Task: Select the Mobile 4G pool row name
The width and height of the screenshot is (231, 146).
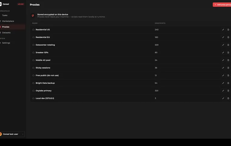Action: tap(43, 60)
